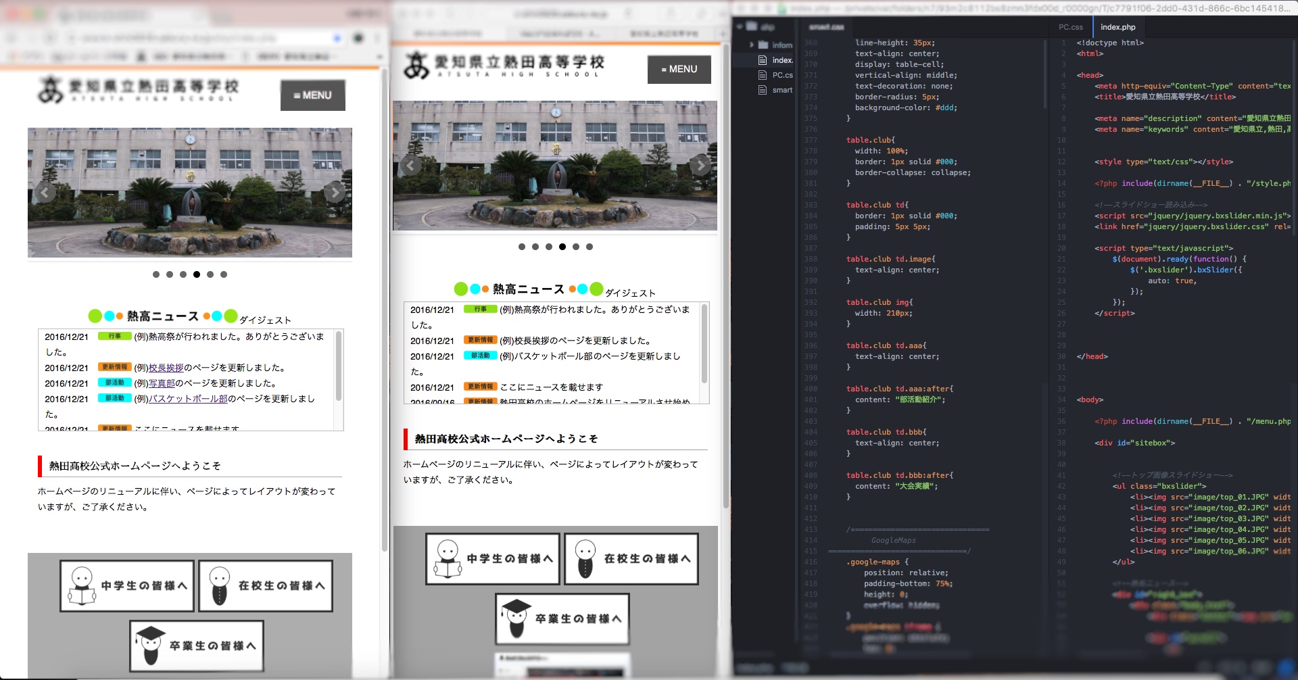This screenshot has height=680, width=1298.
Task: Select last slider pager dot in middle browser
Action: tap(590, 247)
